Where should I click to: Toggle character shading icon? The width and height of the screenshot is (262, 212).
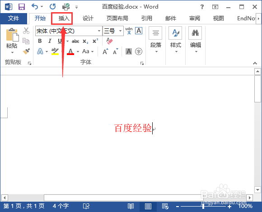129,51
